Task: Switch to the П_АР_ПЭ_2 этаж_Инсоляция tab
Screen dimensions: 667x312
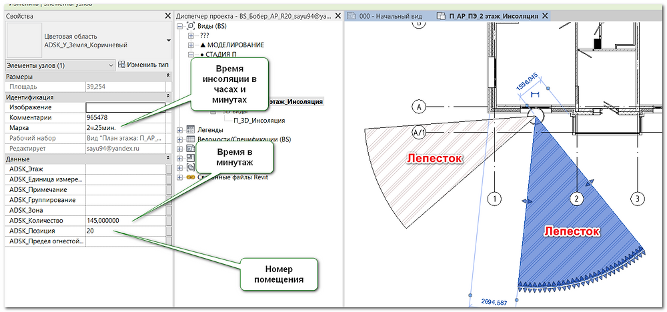Action: (493, 16)
